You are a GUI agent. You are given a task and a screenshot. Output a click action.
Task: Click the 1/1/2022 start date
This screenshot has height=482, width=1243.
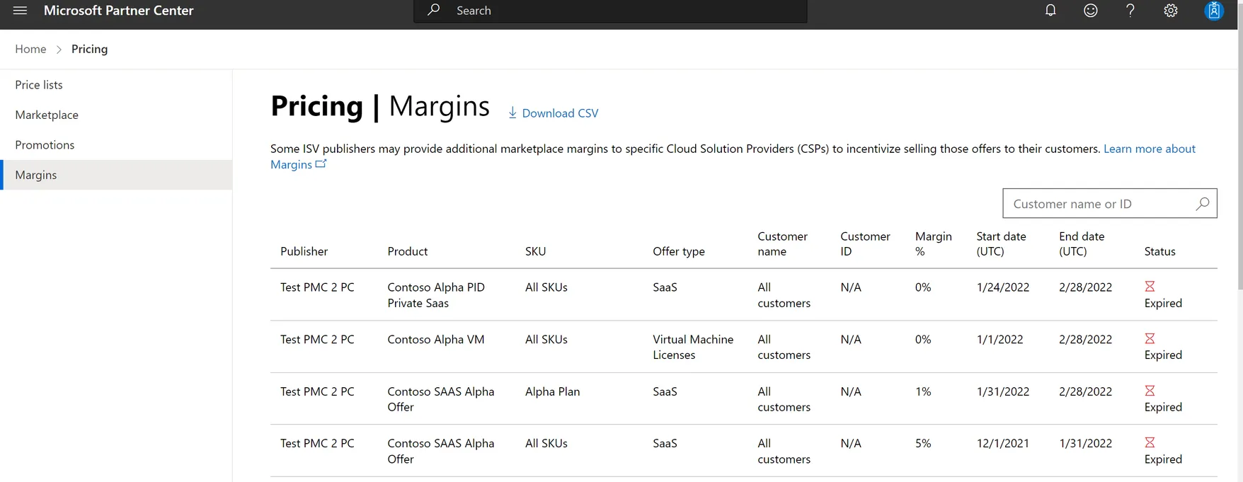point(999,339)
